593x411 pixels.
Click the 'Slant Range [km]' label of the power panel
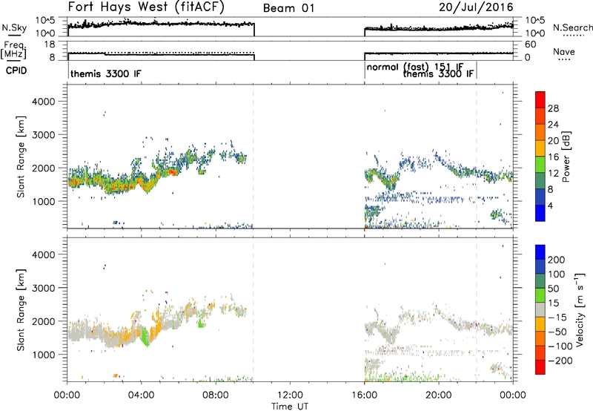pos(21,157)
